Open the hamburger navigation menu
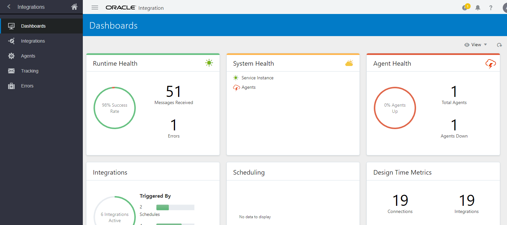The height and width of the screenshot is (225, 507). point(95,7)
